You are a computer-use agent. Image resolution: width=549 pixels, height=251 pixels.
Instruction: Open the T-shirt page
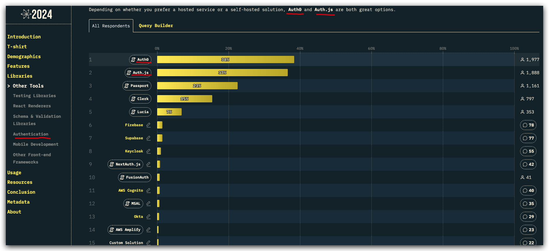17,47
